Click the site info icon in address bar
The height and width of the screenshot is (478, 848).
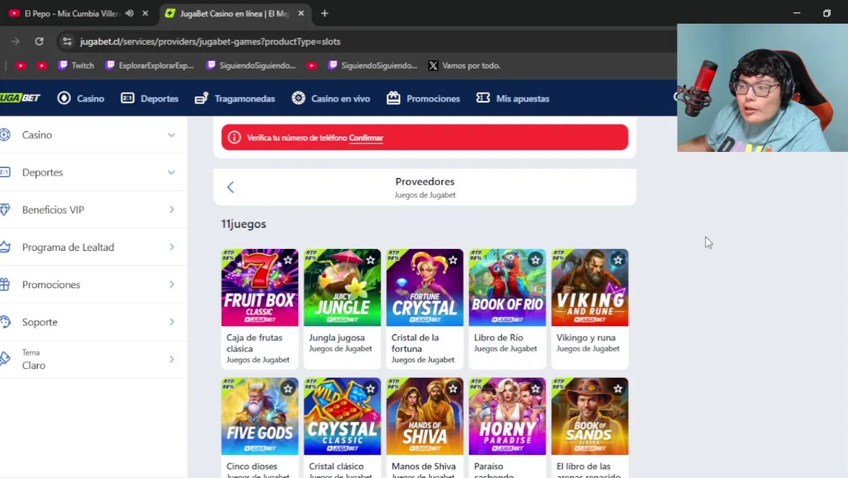click(x=67, y=41)
